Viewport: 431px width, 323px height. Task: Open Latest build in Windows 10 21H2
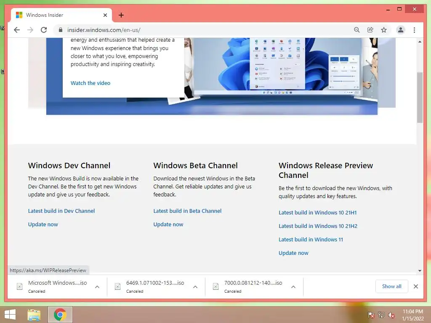pos(318,226)
